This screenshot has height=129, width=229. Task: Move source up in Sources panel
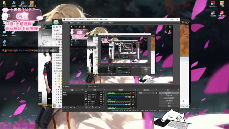click(96, 107)
